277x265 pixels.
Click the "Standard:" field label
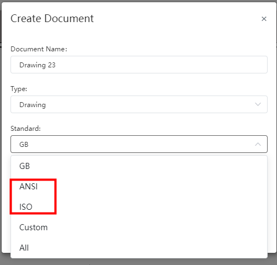25,129
